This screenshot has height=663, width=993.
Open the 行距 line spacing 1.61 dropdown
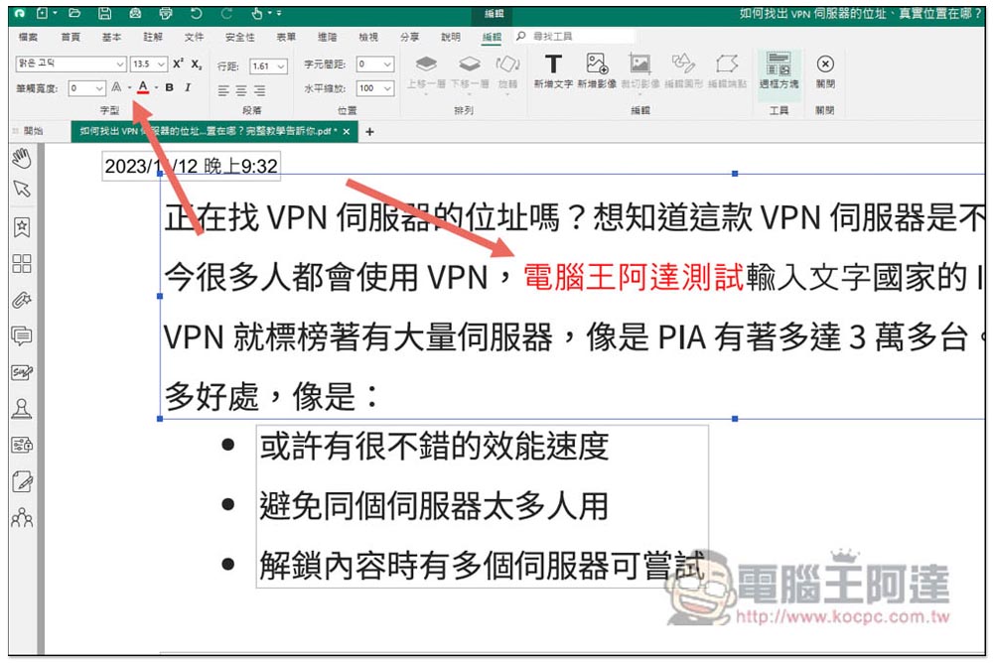281,66
